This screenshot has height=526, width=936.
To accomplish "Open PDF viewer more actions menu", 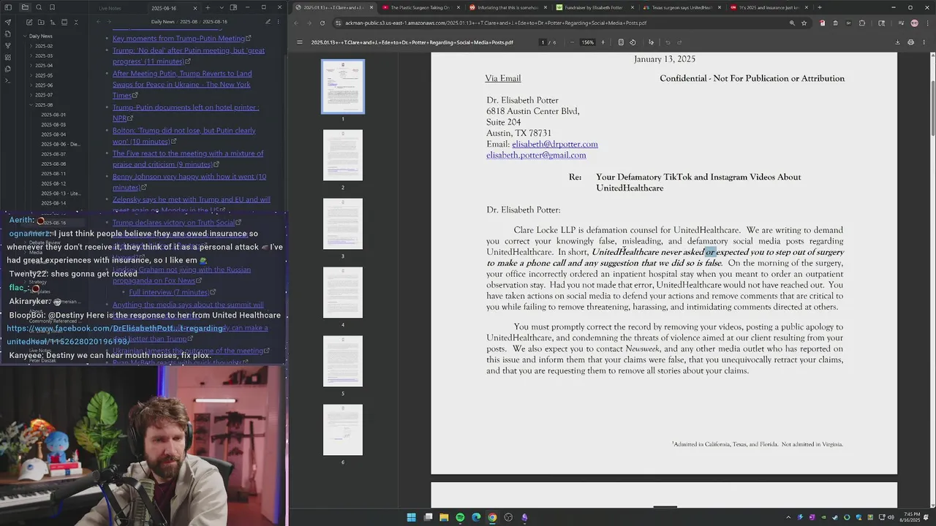I will pos(924,42).
